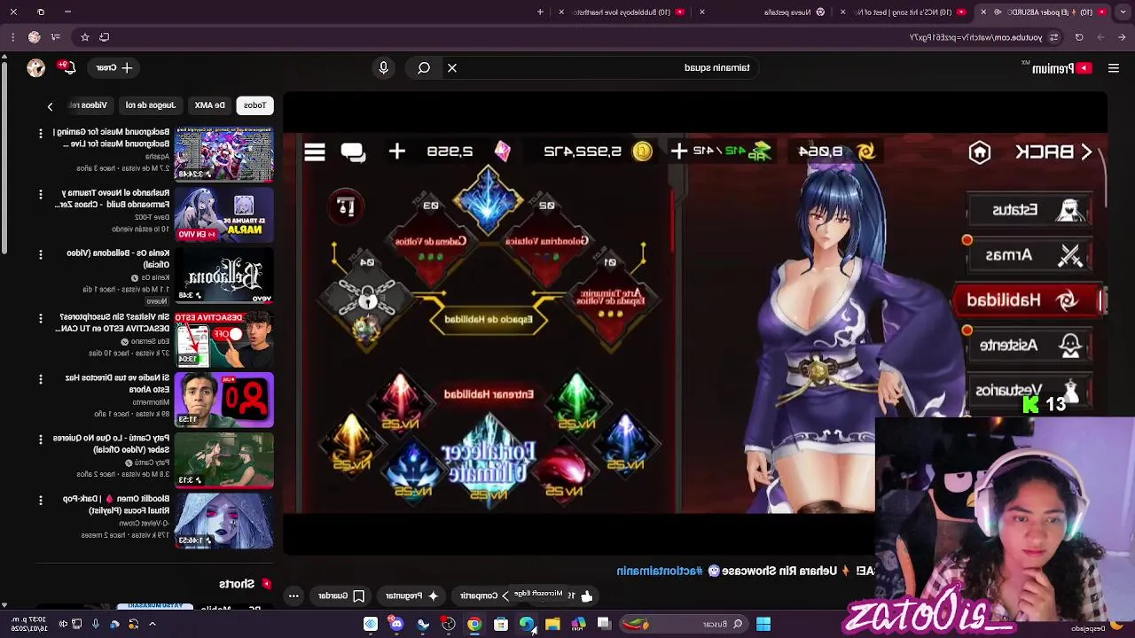Like the video with the thumbs-up button
This screenshot has height=638, width=1135.
click(x=586, y=596)
